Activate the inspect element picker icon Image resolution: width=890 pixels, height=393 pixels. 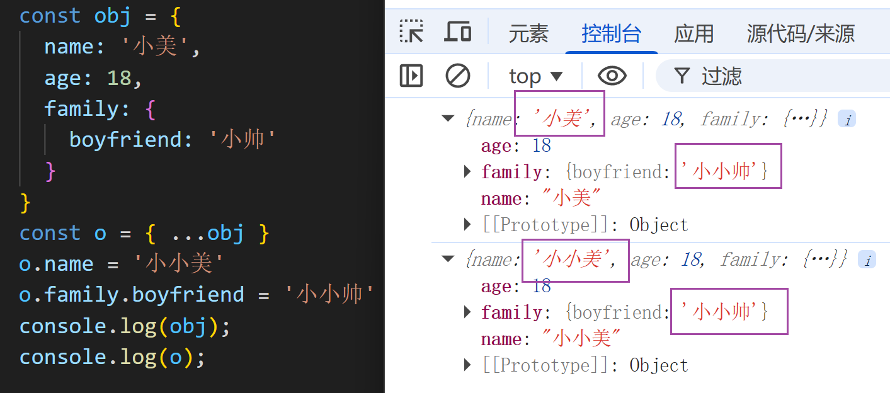[411, 31]
